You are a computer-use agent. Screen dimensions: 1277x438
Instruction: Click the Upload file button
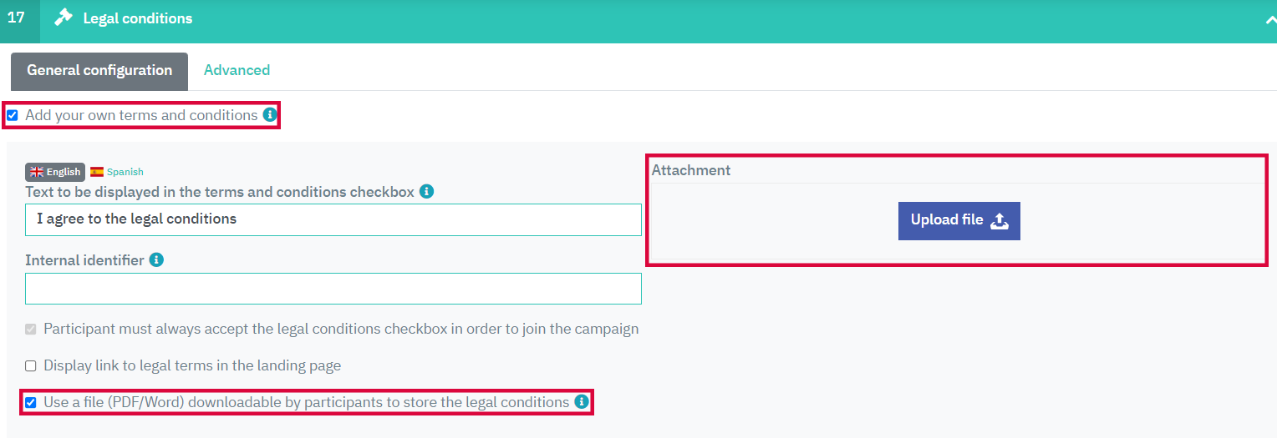[x=959, y=221]
